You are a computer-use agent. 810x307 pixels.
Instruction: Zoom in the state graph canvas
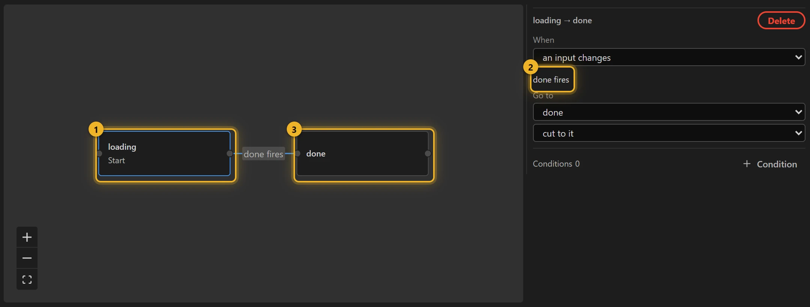[x=27, y=237]
